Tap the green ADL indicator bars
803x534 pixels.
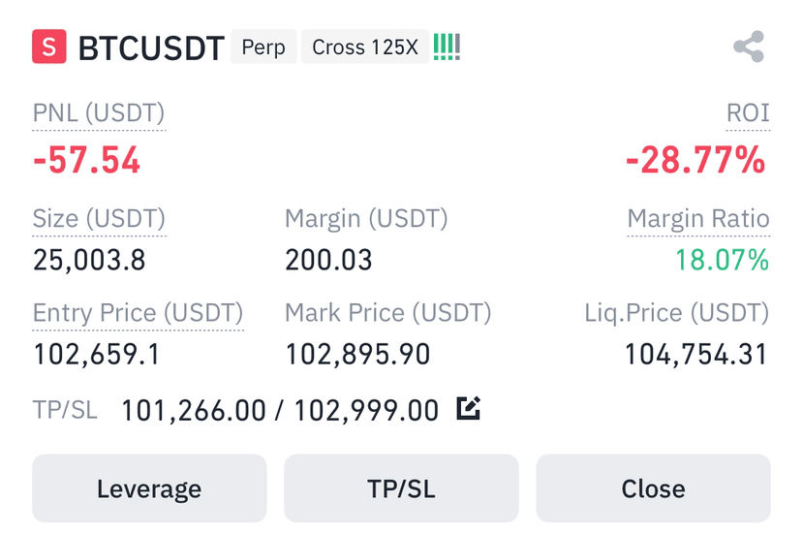point(448,47)
